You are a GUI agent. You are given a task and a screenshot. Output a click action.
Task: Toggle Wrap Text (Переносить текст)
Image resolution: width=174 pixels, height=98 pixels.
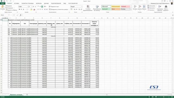pos(54,7)
